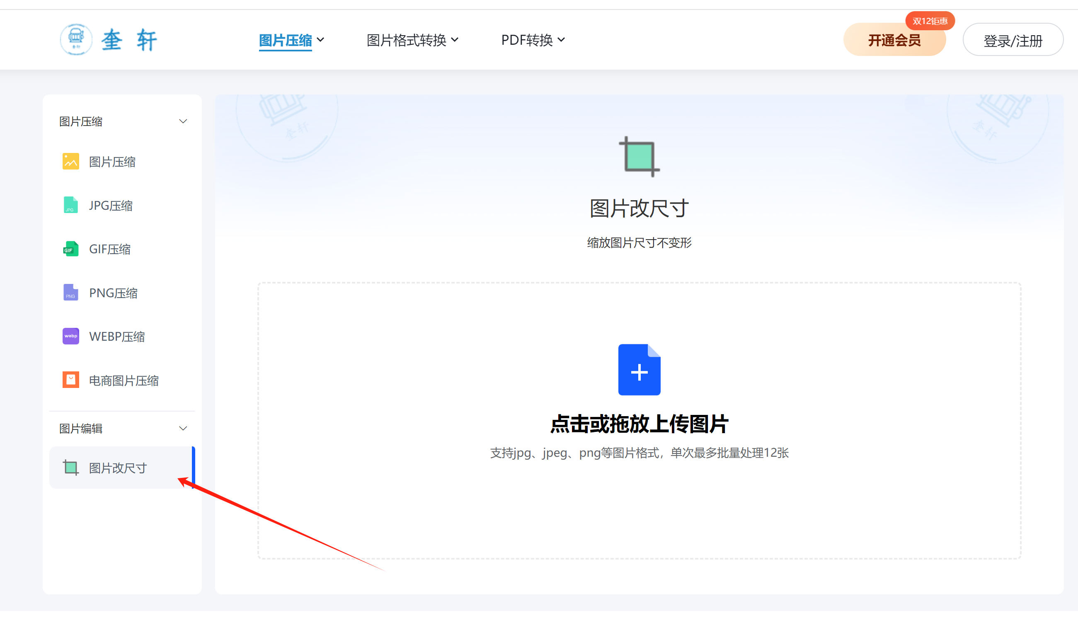Open sidebar item 图片压缩 with yellow icon

coord(122,162)
